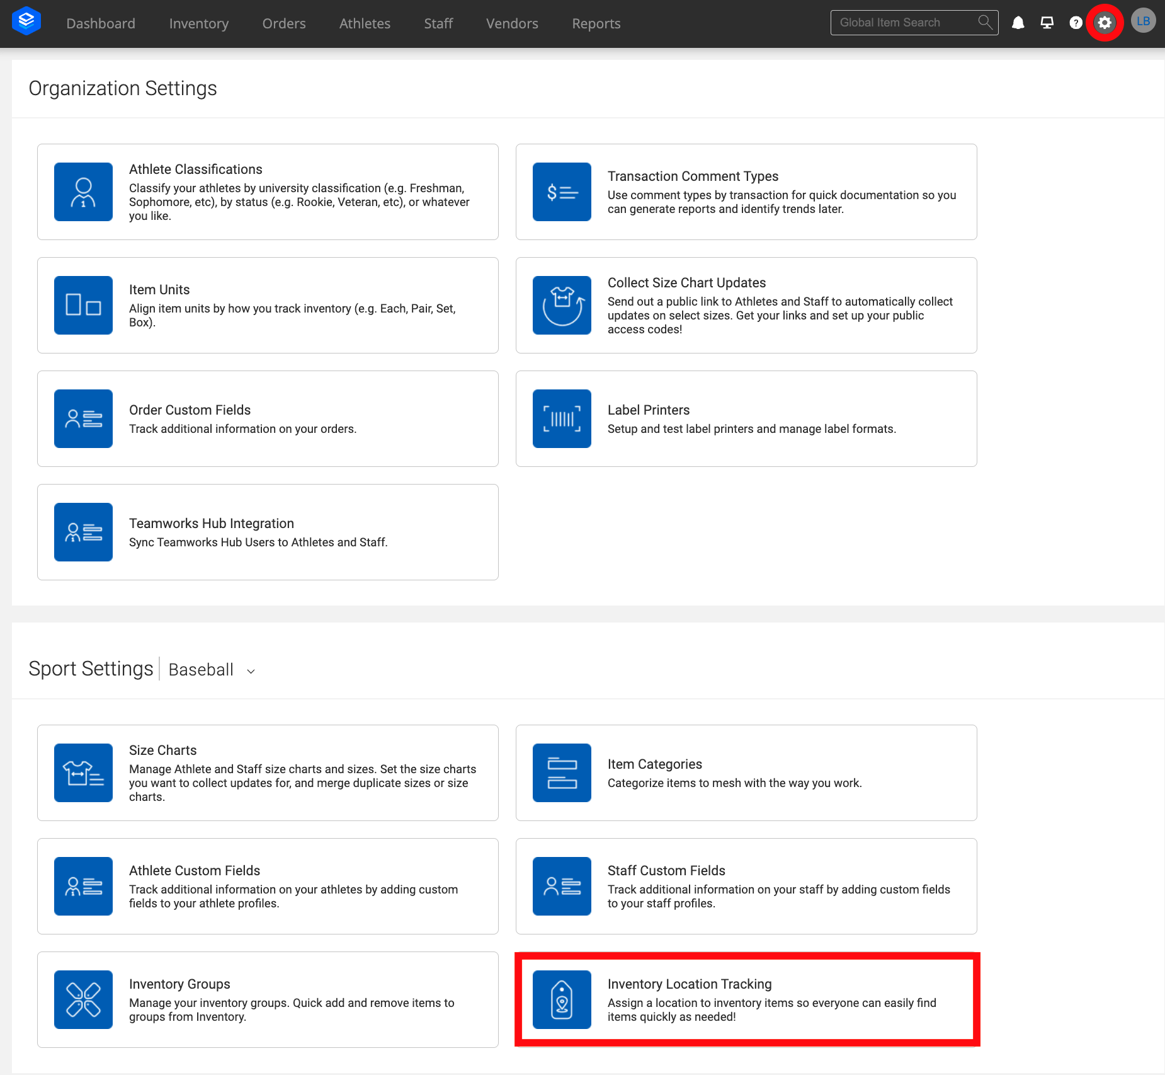This screenshot has width=1165, height=1075.
Task: Open Teamworks Hub Integration title link
Action: (211, 523)
